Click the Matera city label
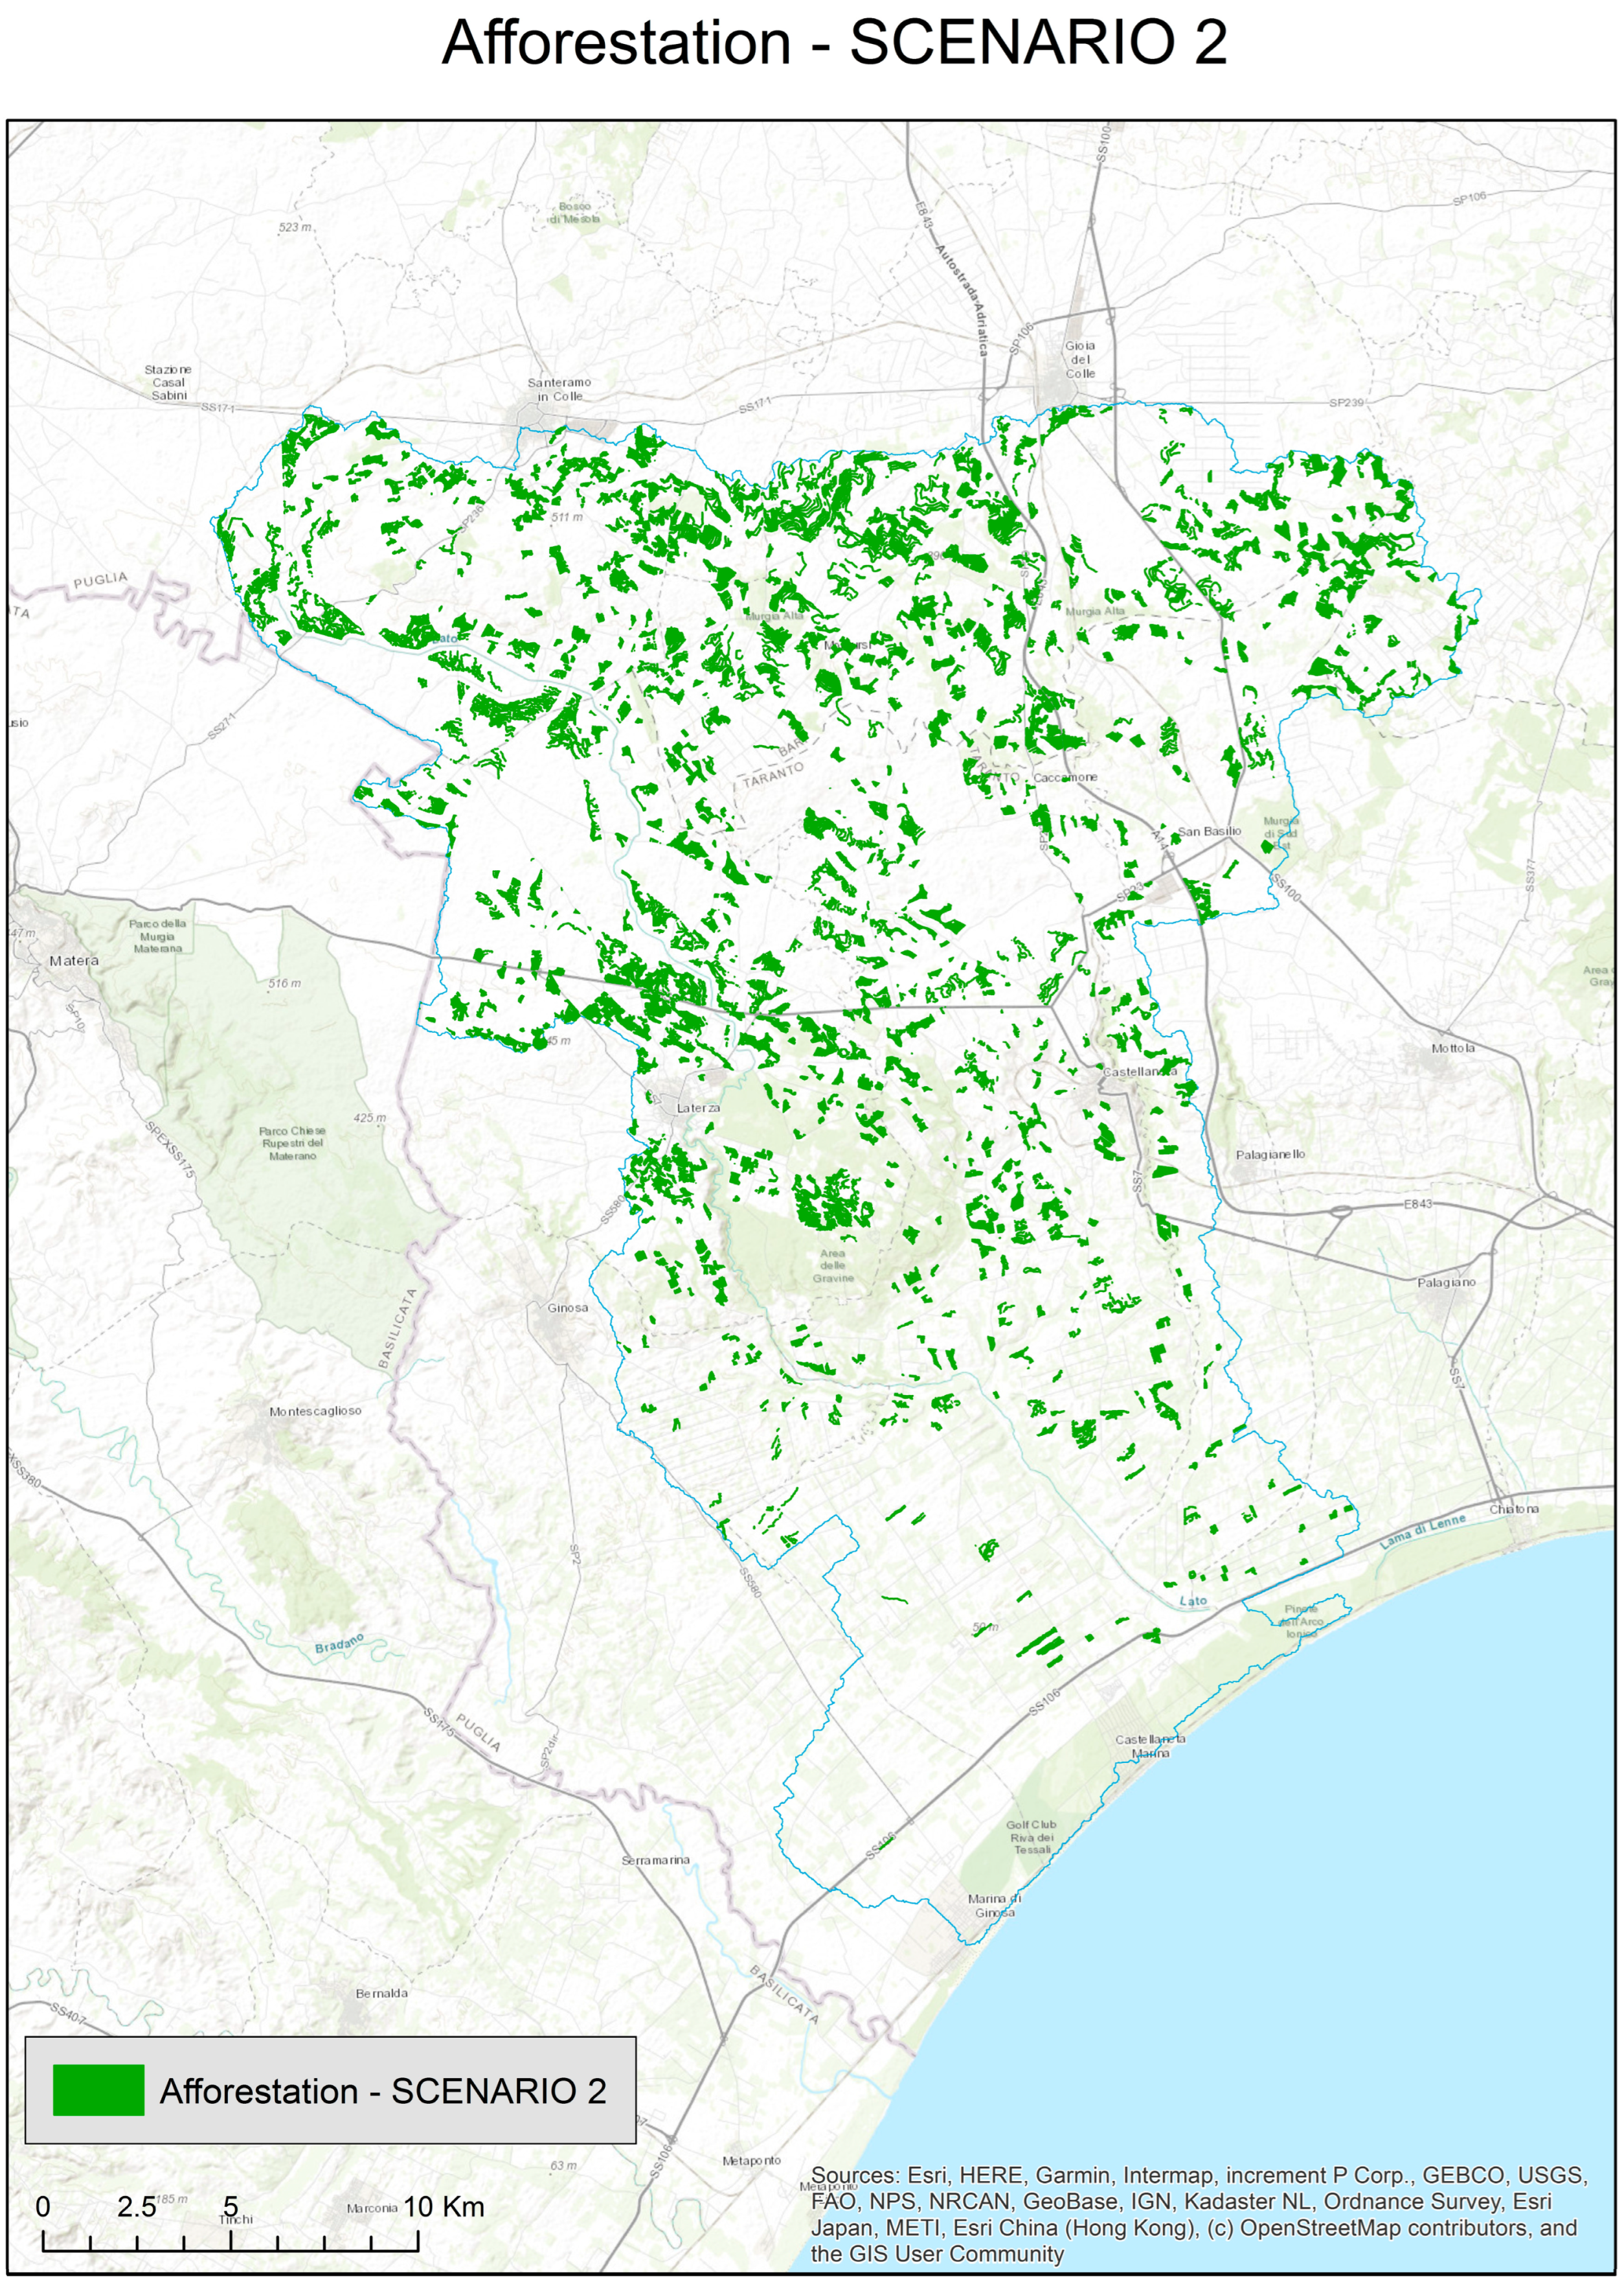The width and height of the screenshot is (1624, 2284). coord(74,960)
